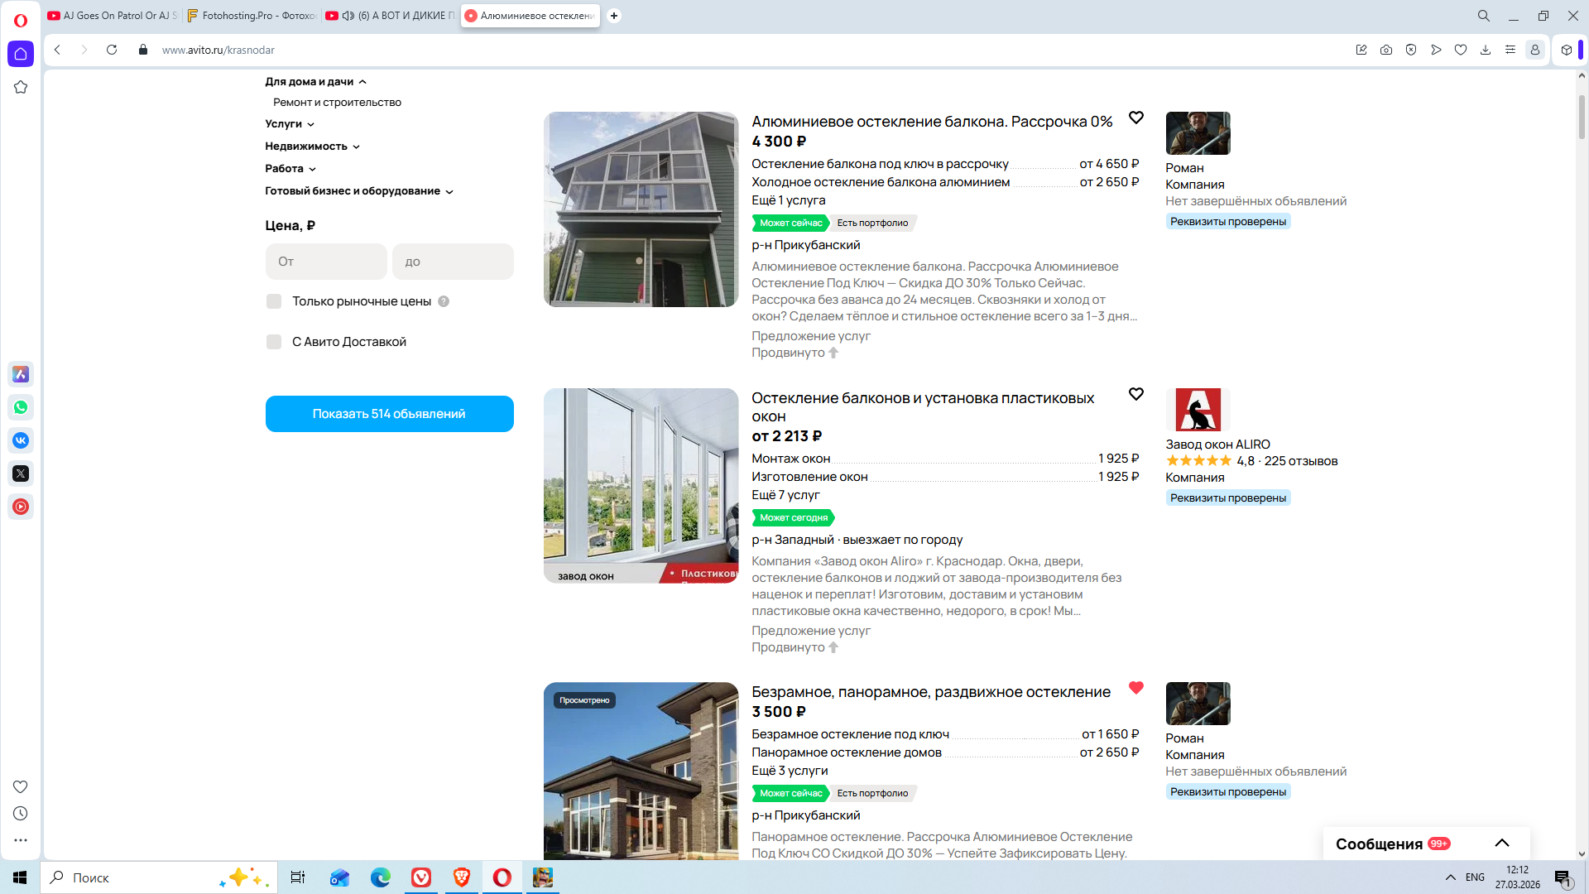Open VK messenger in sidebar
This screenshot has width=1589, height=894.
coord(21,440)
